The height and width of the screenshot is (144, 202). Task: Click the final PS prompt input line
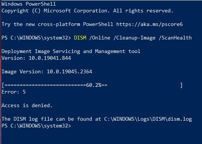36,126
